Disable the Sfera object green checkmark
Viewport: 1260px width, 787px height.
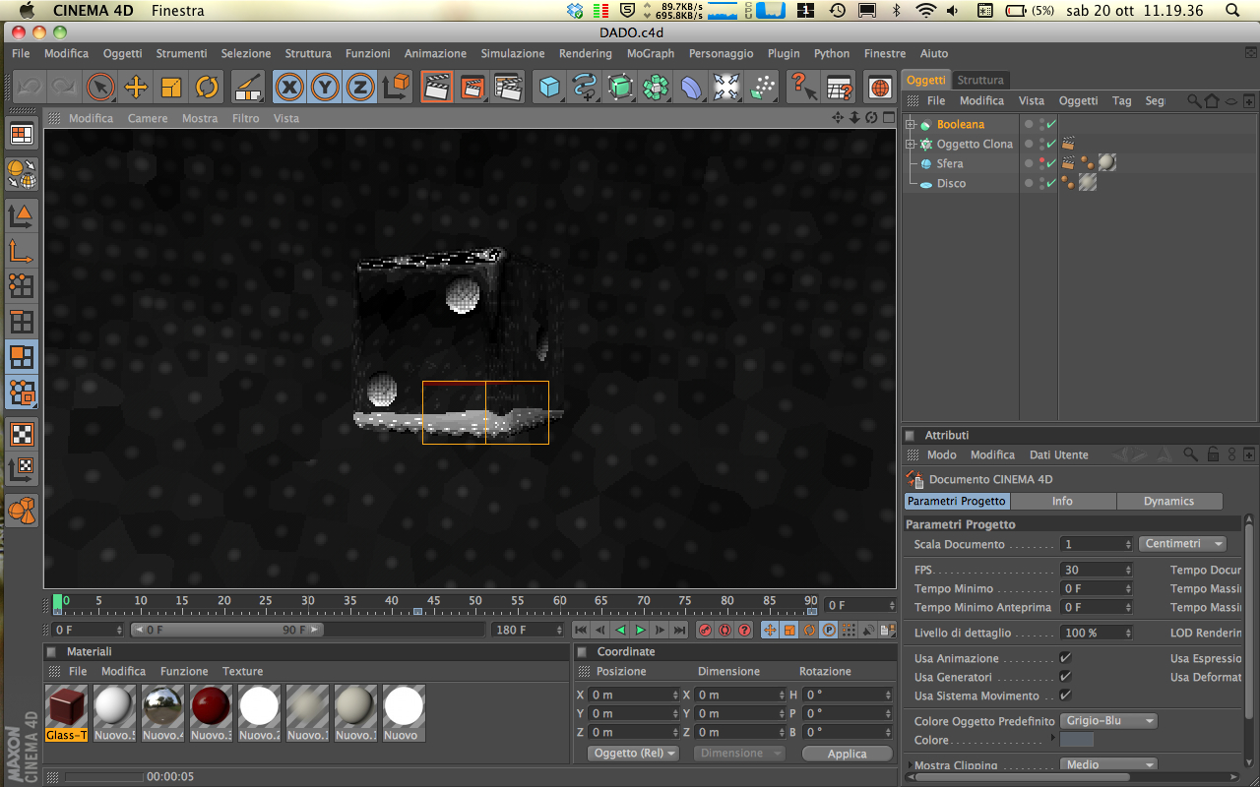point(1051,163)
